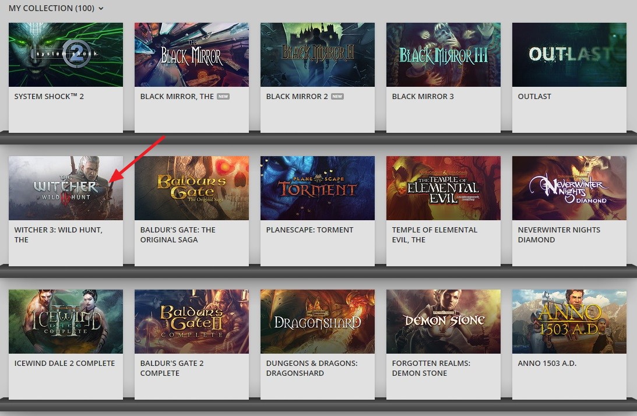Click the BALDUR'S GATE 2 COMPLETE title
The height and width of the screenshot is (416, 637).
click(x=172, y=368)
